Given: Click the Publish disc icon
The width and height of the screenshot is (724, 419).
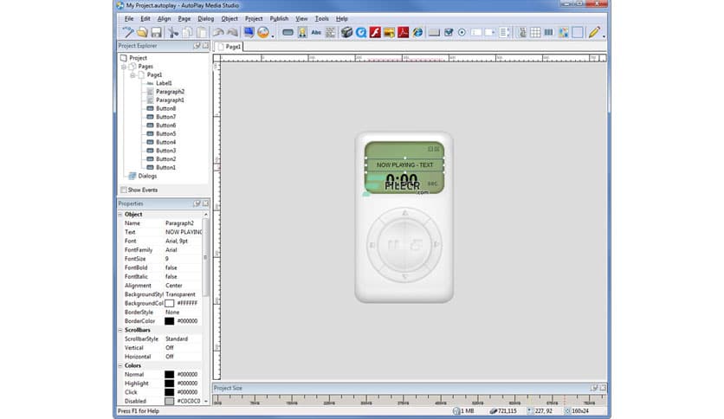Looking at the screenshot, I should point(263,32).
